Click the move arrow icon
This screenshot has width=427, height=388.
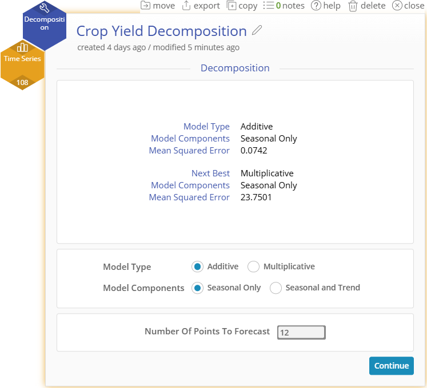pyautogui.click(x=145, y=6)
